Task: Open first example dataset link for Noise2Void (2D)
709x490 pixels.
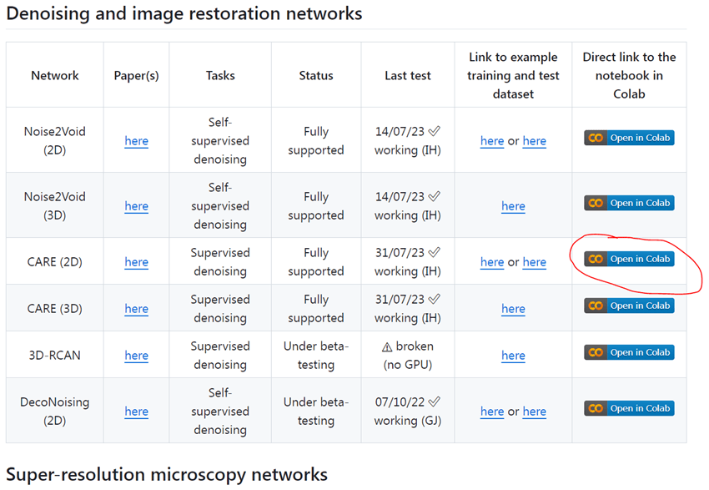Action: (492, 141)
